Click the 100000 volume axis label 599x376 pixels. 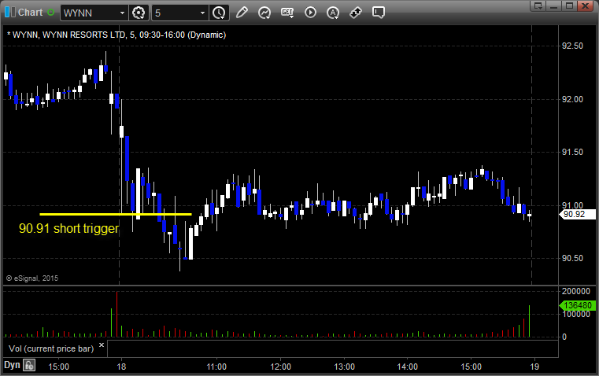click(x=575, y=314)
